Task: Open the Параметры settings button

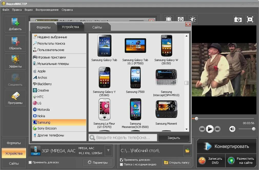Action: [x=98, y=162]
